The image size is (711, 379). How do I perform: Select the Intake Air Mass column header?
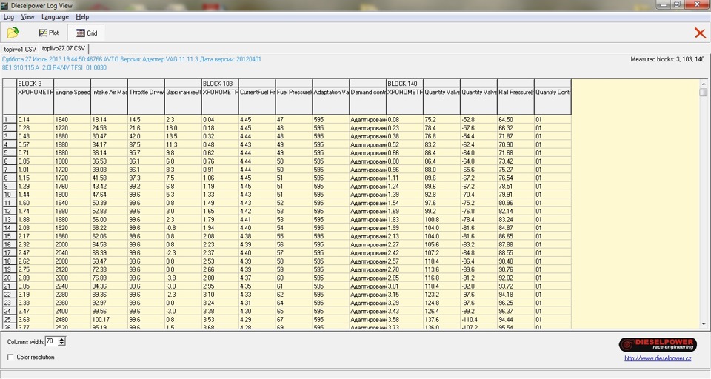click(x=110, y=101)
